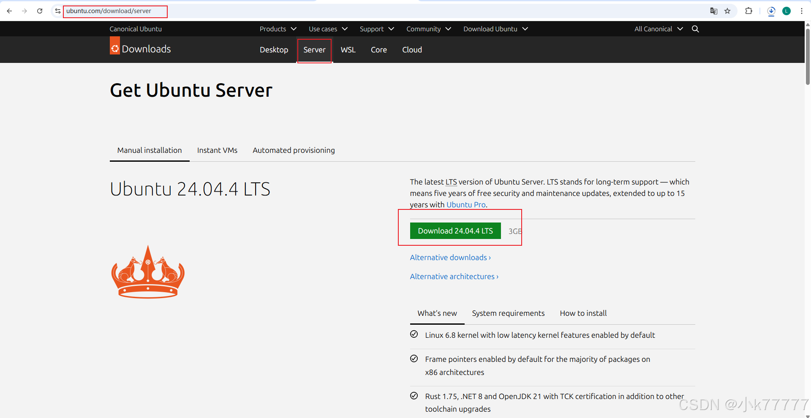Switch to the WSL downloads tab
This screenshot has width=811, height=418.
(x=348, y=50)
